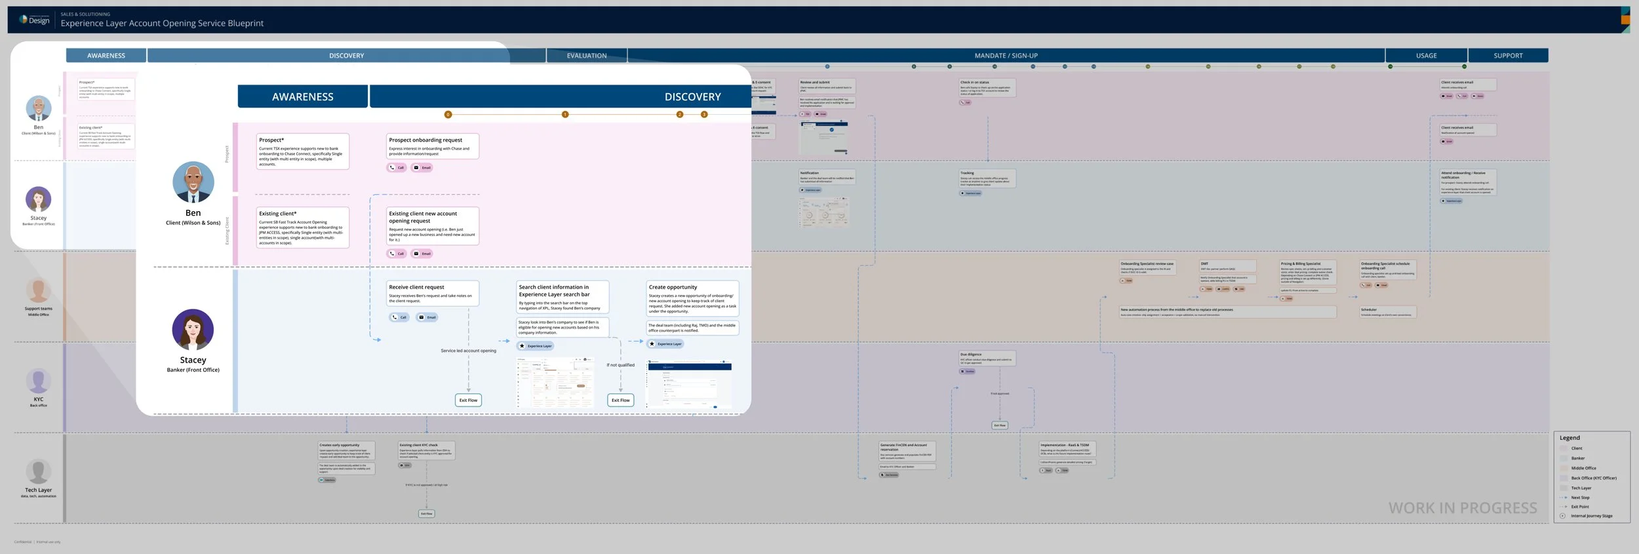Click Email chip under Receive client request
1639x554 pixels.
click(x=427, y=317)
